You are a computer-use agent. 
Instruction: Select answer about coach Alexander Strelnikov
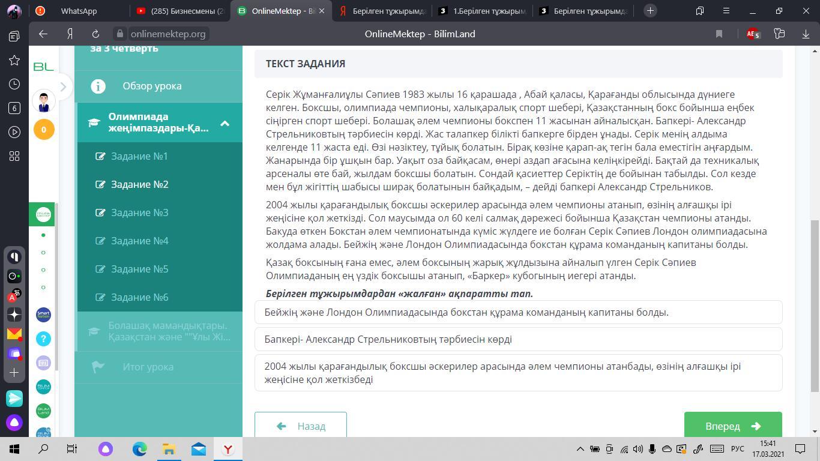pos(518,339)
